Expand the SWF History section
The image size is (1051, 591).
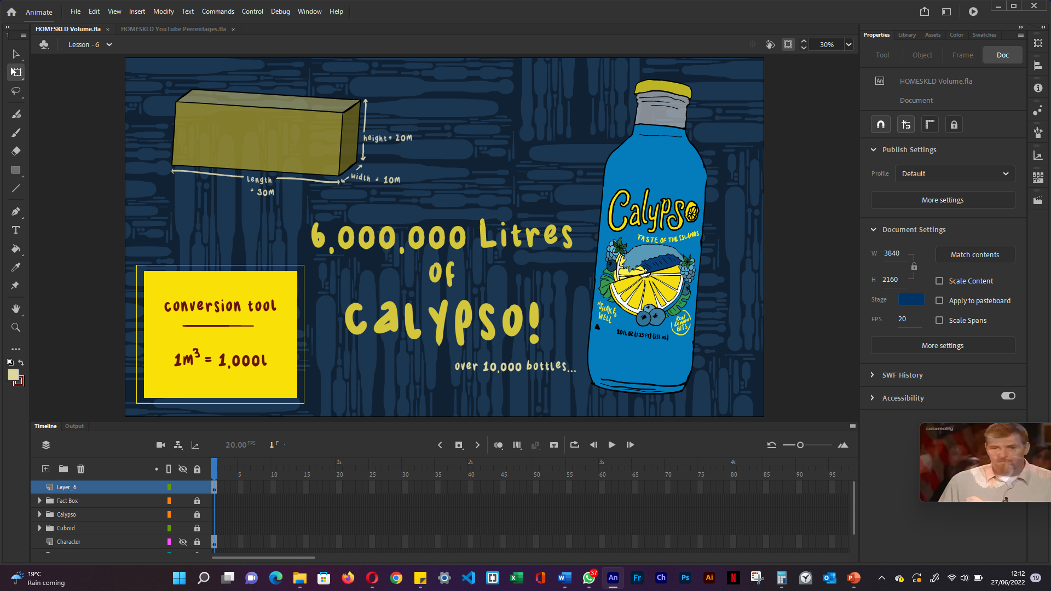[872, 375]
